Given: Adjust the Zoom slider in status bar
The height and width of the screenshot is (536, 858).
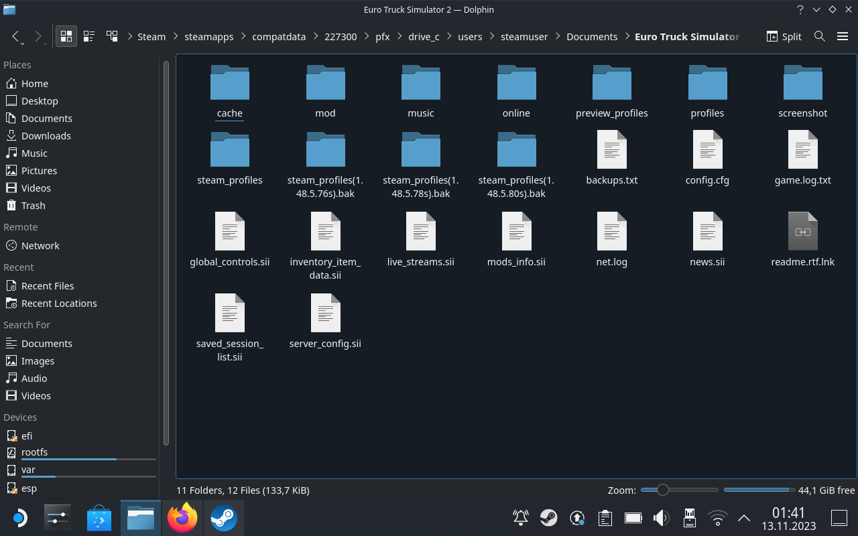Looking at the screenshot, I should [x=679, y=490].
